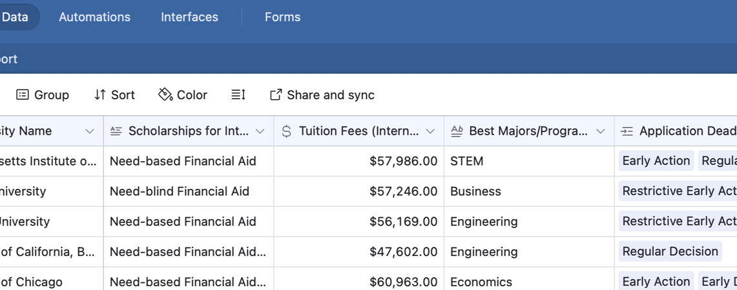Select the Massachusetts Institute university name cell

[52, 161]
